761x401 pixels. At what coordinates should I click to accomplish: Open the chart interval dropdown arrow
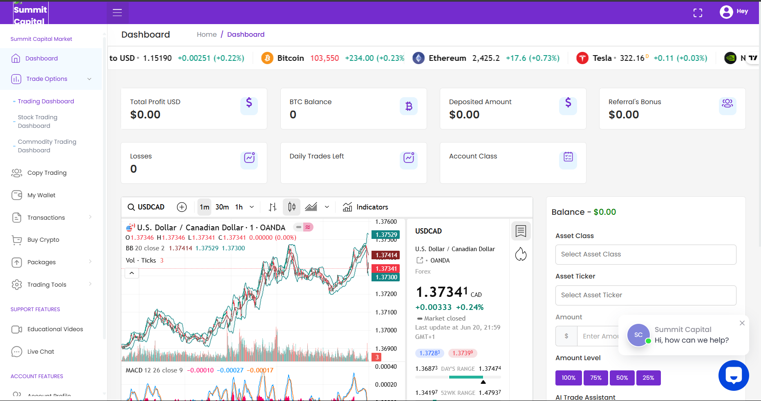[x=252, y=207]
